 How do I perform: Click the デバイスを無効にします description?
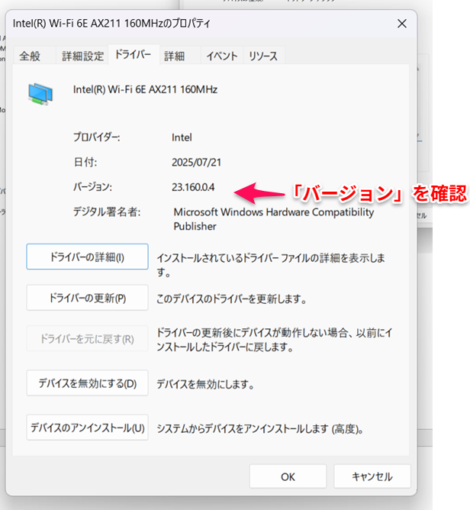[205, 385]
